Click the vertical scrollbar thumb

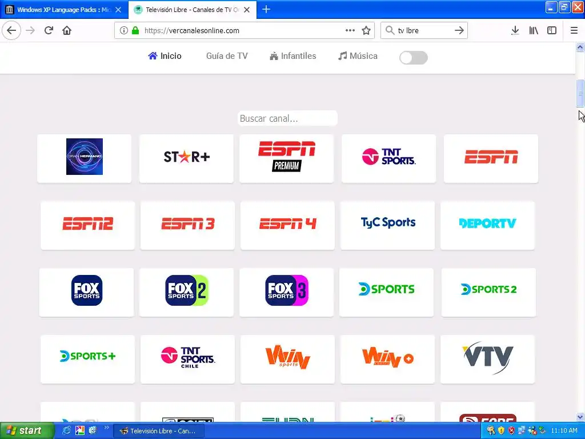coord(580,93)
